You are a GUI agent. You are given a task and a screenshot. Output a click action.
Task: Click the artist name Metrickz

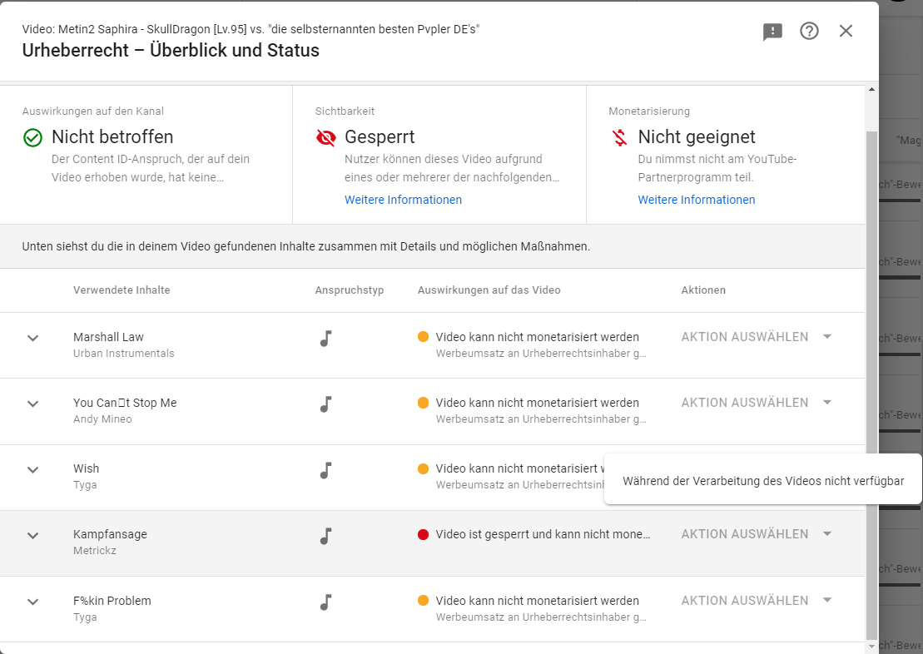95,551
